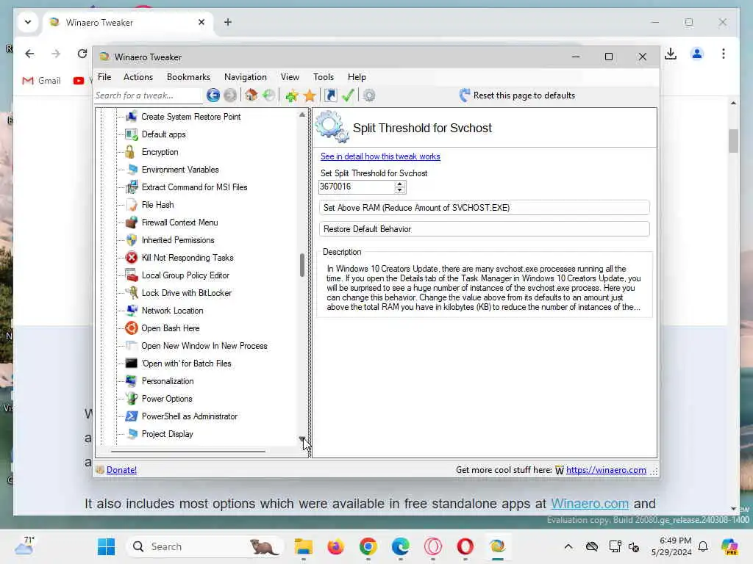Image resolution: width=753 pixels, height=564 pixels.
Task: Open Gmail bookmark in browser
Action: [x=41, y=81]
